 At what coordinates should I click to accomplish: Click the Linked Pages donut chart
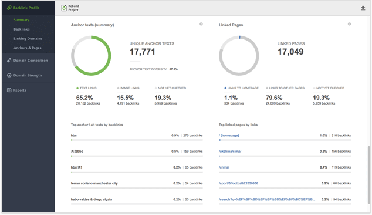tap(239, 56)
